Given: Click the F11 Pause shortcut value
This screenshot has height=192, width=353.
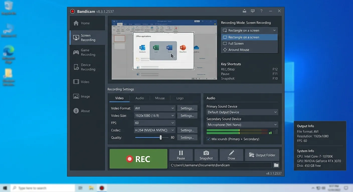Looking at the screenshot, I should click(275, 74).
